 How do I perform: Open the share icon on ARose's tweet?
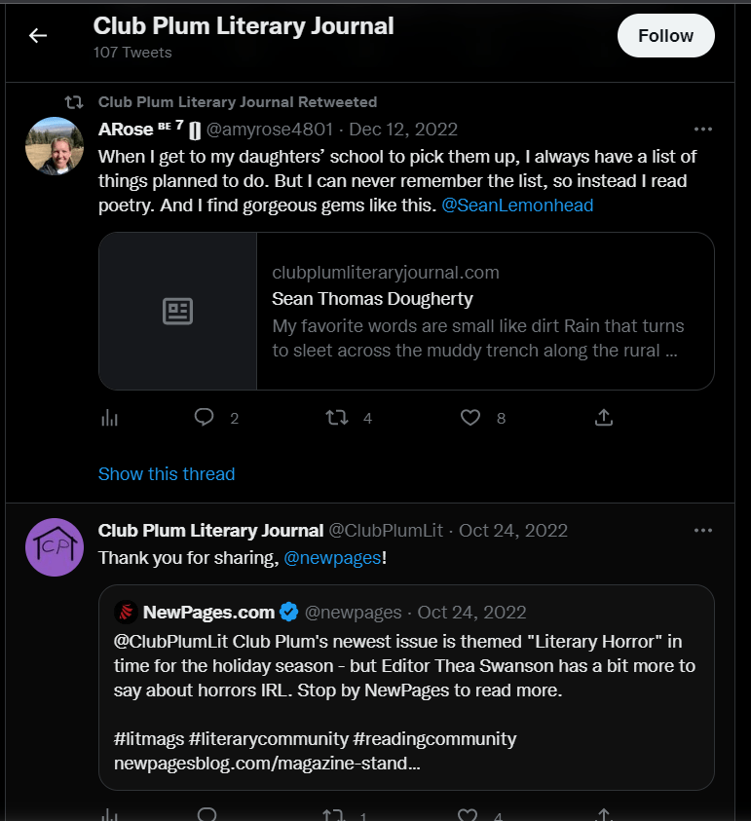coord(603,417)
